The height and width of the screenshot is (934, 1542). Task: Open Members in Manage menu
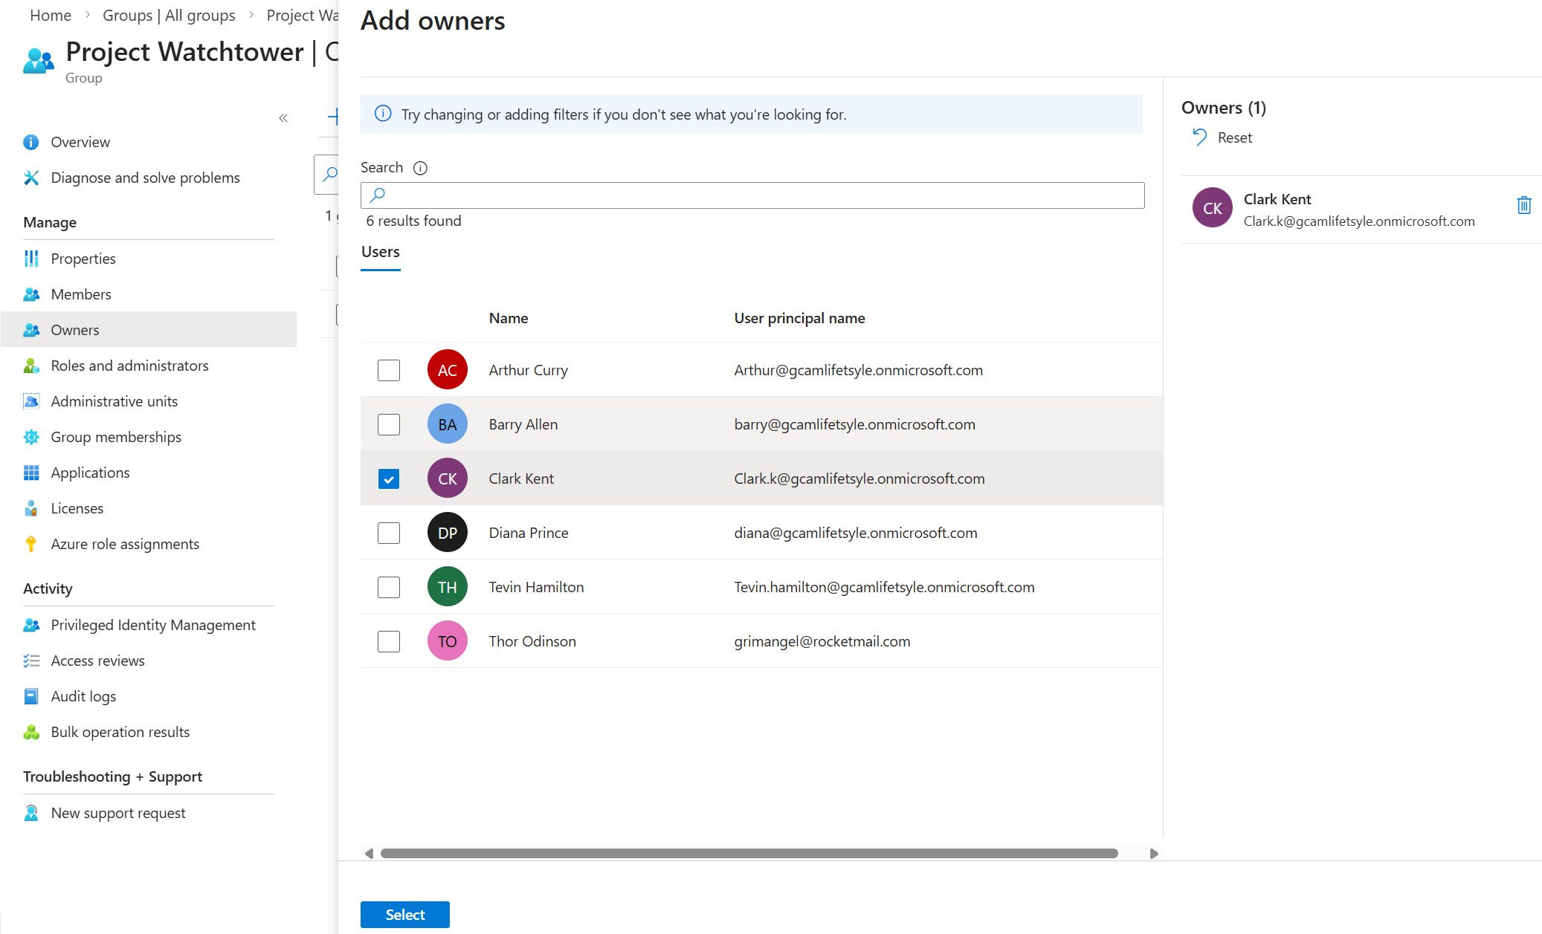[80, 294]
